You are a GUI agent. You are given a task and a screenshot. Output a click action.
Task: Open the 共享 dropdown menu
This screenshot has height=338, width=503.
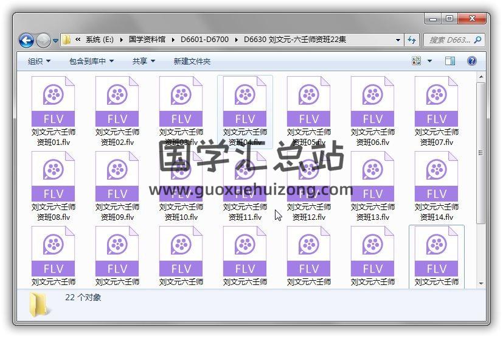144,61
